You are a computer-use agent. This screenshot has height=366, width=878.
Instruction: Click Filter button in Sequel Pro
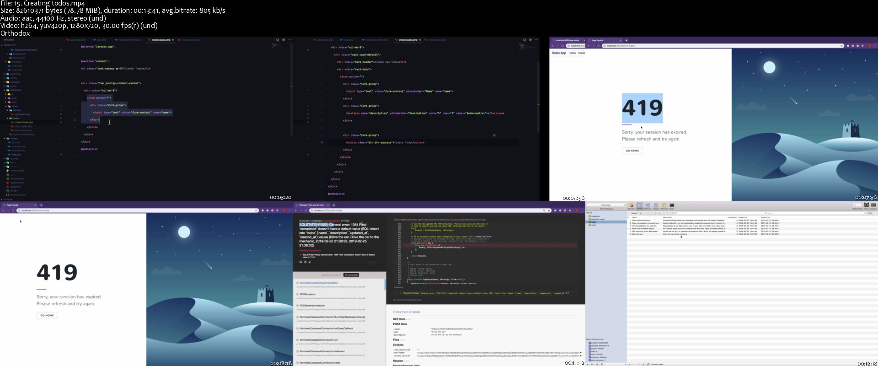coord(870,213)
